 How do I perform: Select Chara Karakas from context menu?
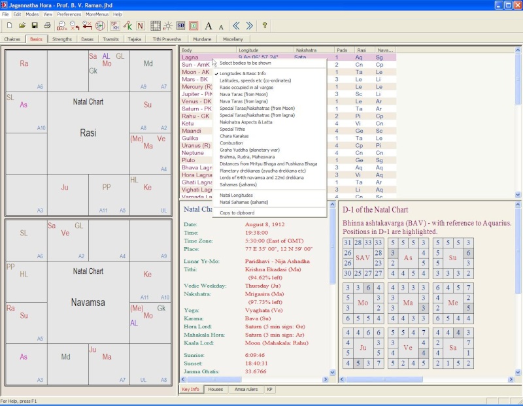234,136
